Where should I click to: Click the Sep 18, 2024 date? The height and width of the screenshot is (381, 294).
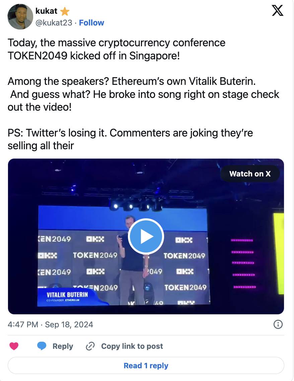pos(69,325)
